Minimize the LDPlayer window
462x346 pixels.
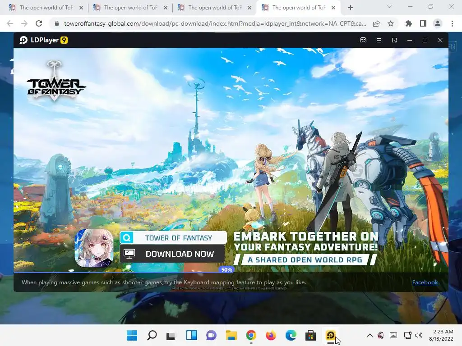click(410, 40)
